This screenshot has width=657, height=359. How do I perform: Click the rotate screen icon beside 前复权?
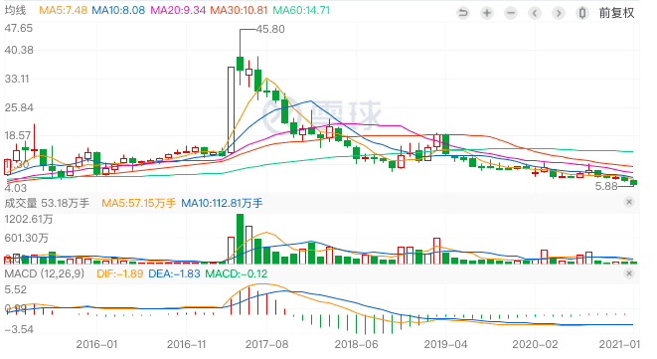[582, 13]
